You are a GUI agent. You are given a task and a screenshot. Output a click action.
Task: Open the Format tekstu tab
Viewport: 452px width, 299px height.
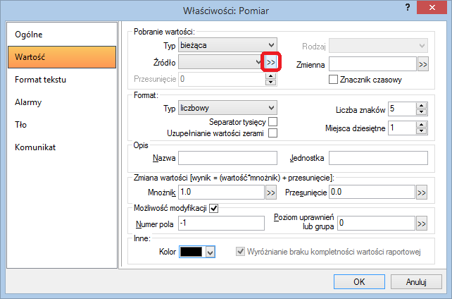click(62, 80)
